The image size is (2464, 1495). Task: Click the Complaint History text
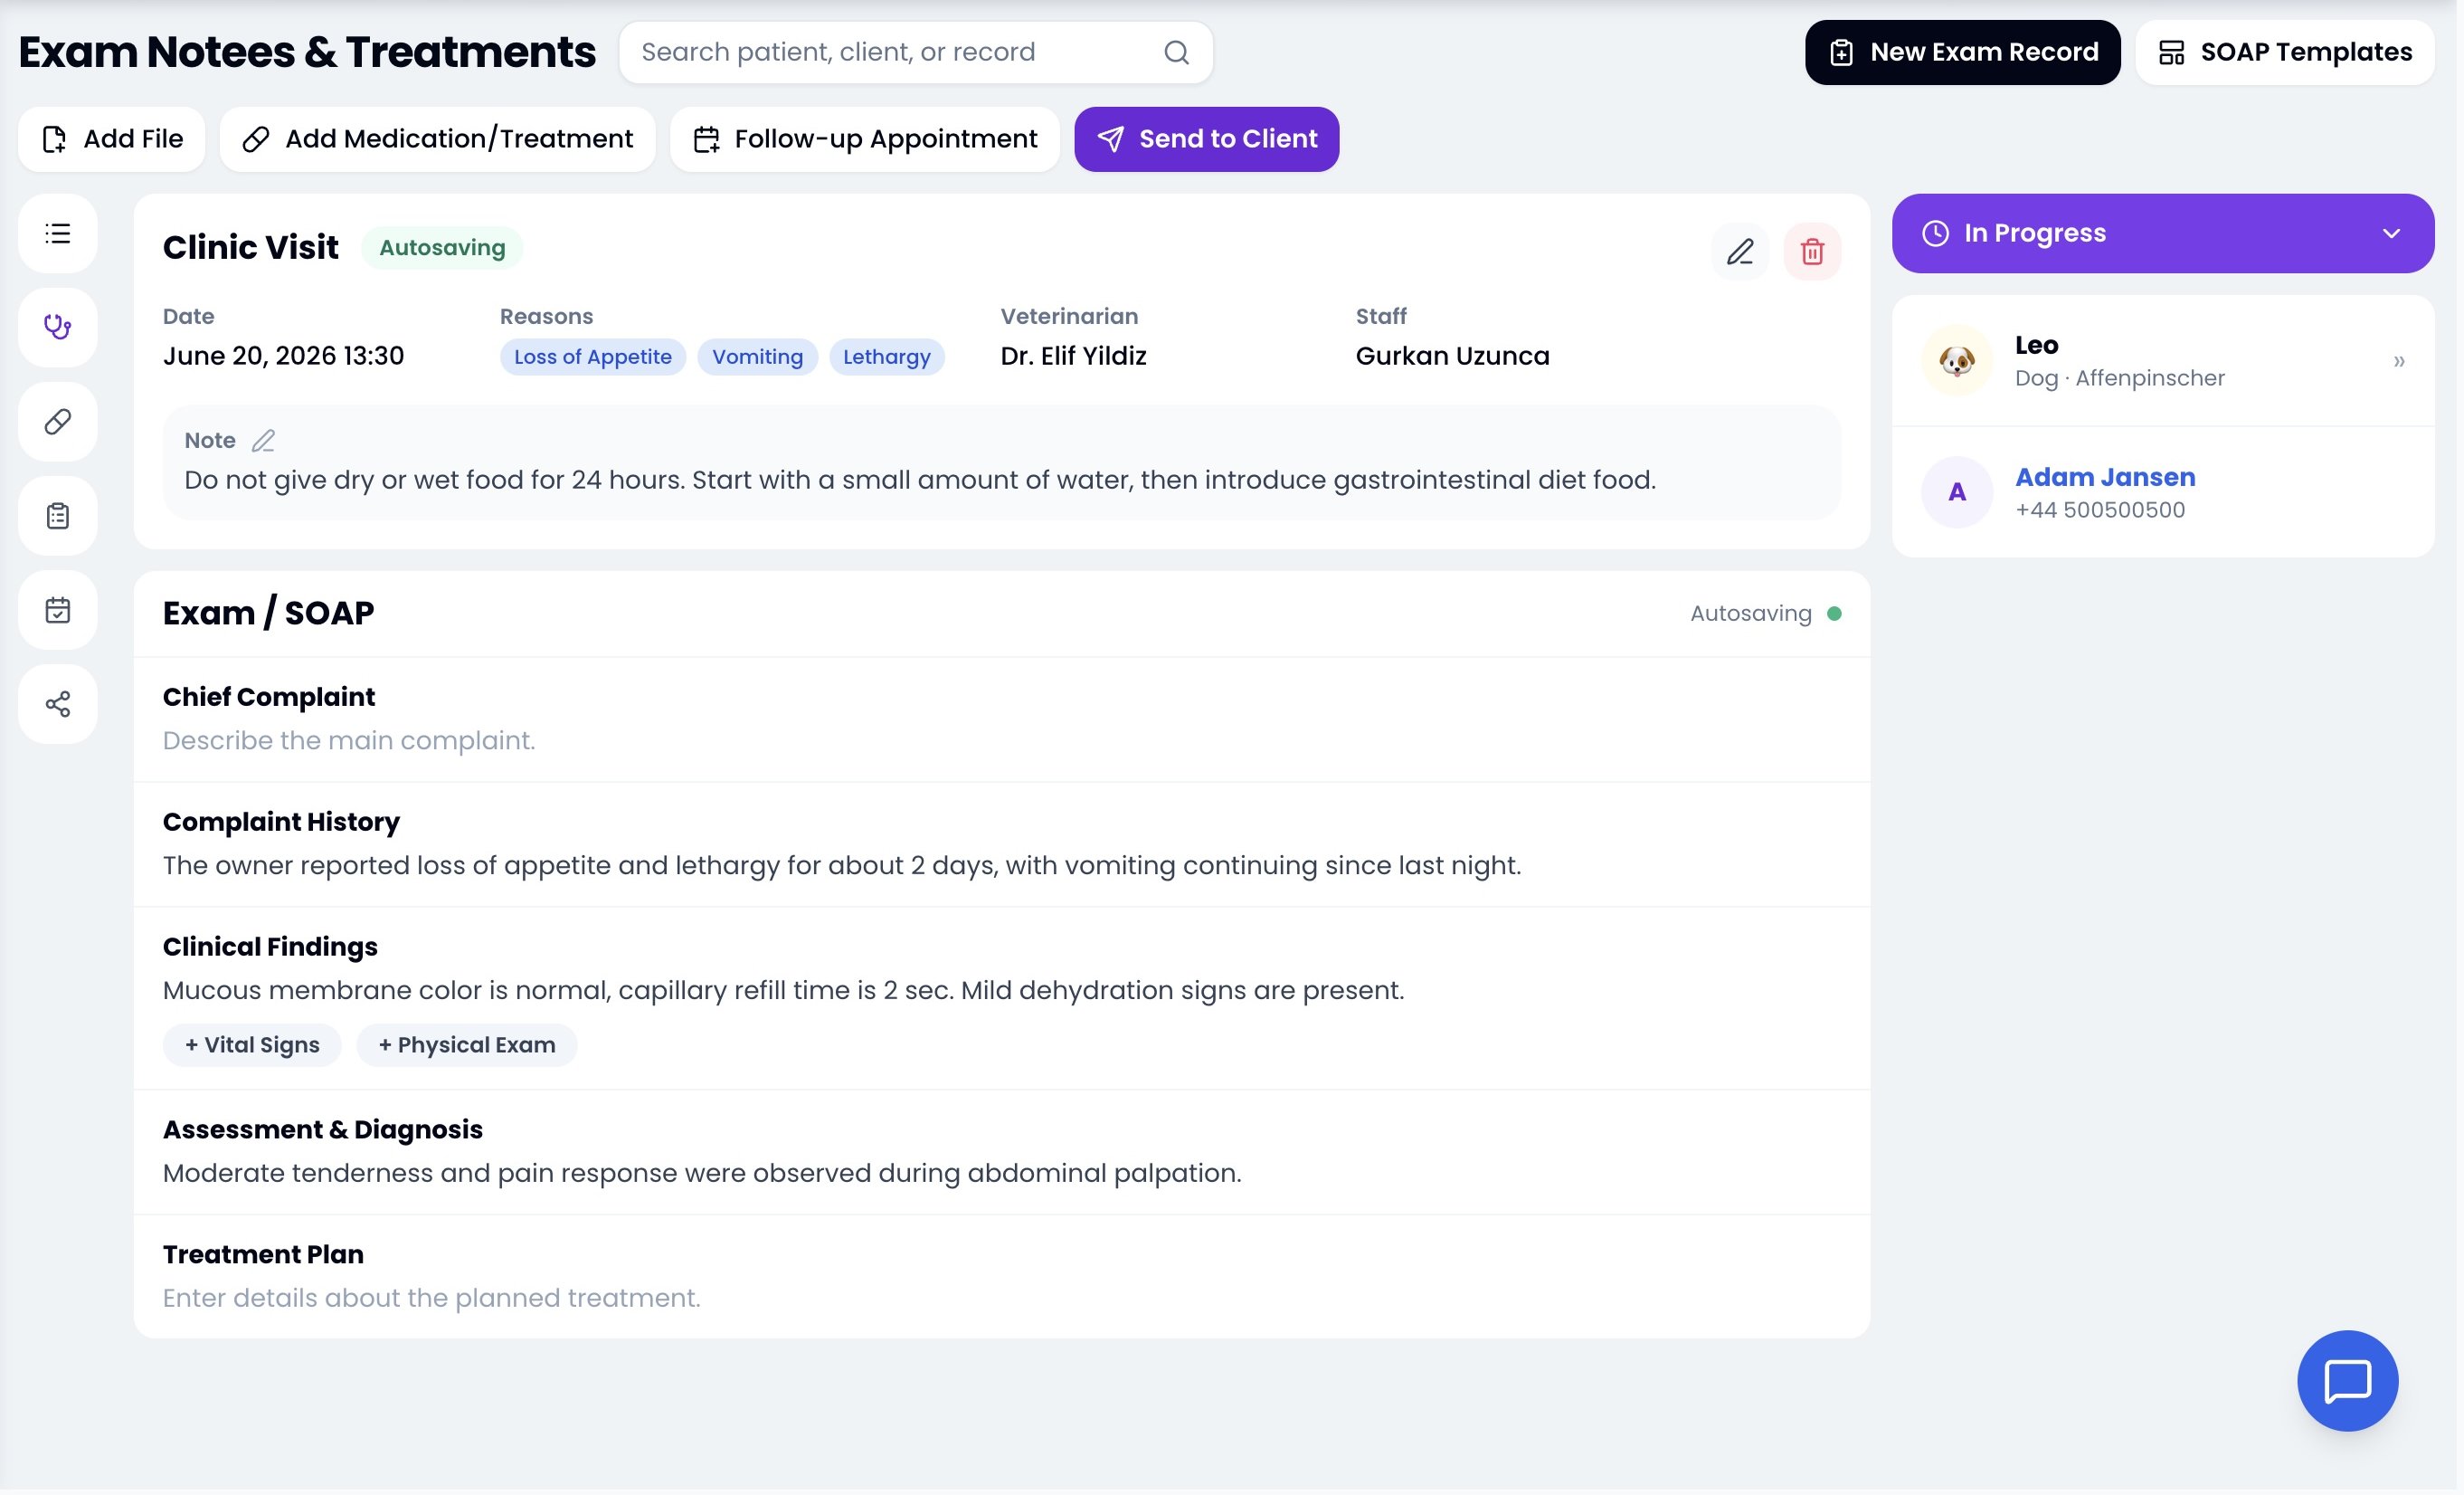[x=844, y=867]
